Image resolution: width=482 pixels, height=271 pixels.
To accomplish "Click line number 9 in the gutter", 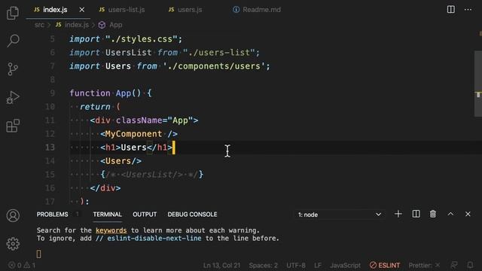I will 52,93.
